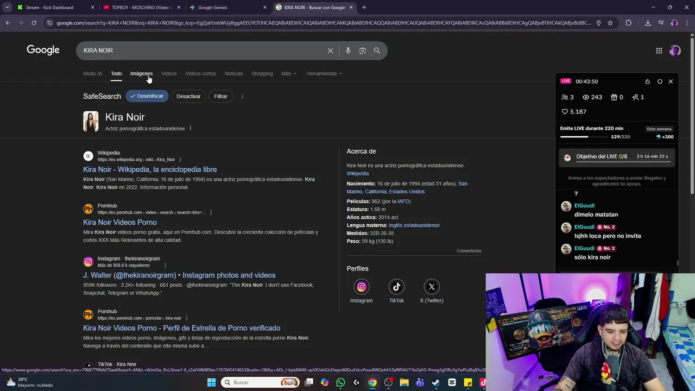Click the Objetivo del LIVE card
695x391 pixels.
pos(617,157)
